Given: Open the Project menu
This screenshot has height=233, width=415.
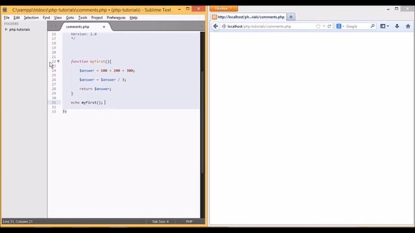Looking at the screenshot, I should click(97, 17).
